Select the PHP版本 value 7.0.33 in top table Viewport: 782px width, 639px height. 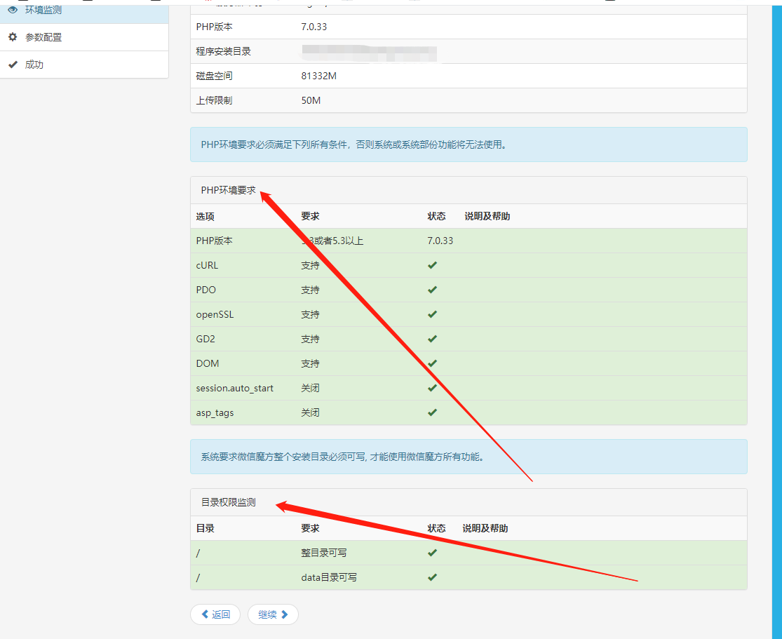(314, 27)
